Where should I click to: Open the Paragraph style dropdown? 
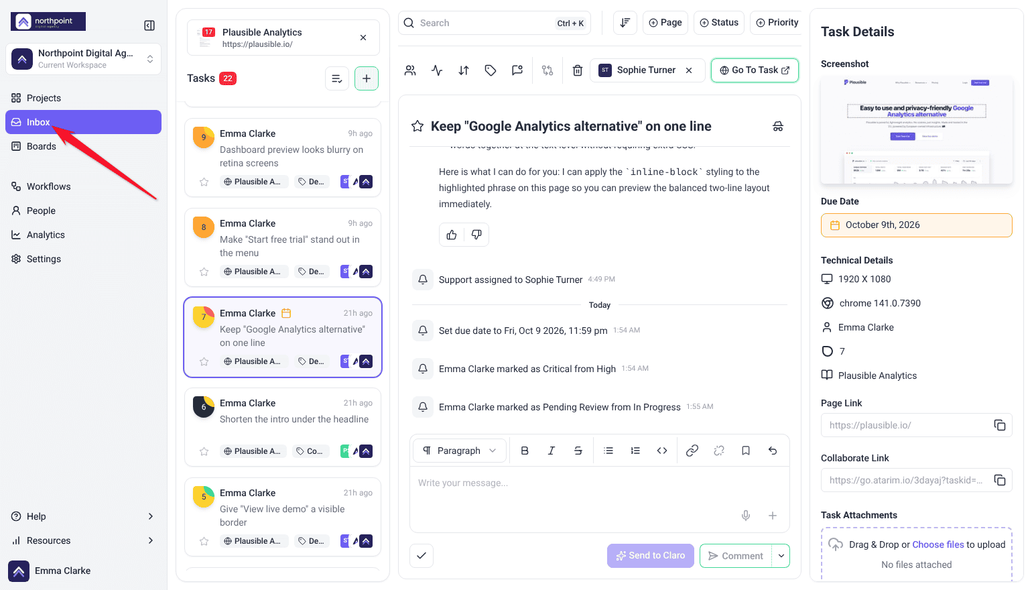(x=460, y=451)
